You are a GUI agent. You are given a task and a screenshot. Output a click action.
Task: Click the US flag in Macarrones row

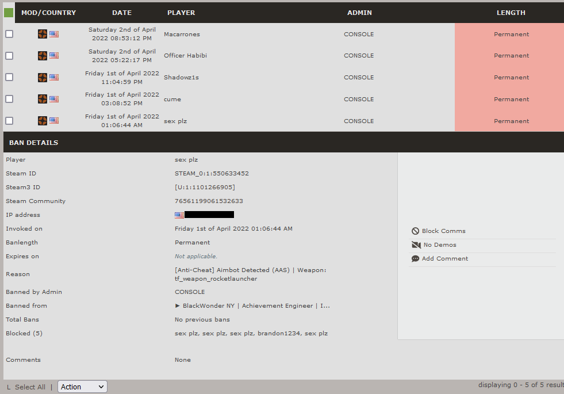[x=54, y=34]
